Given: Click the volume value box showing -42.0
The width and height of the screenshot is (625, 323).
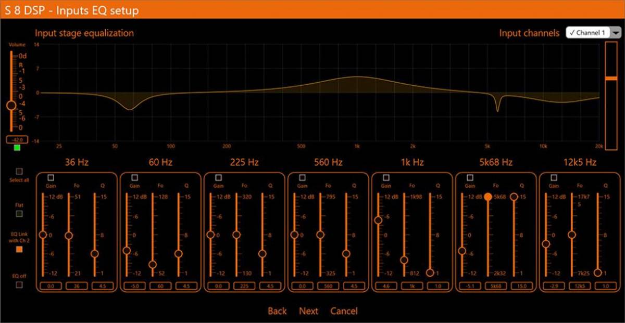Looking at the screenshot, I should 17,139.
